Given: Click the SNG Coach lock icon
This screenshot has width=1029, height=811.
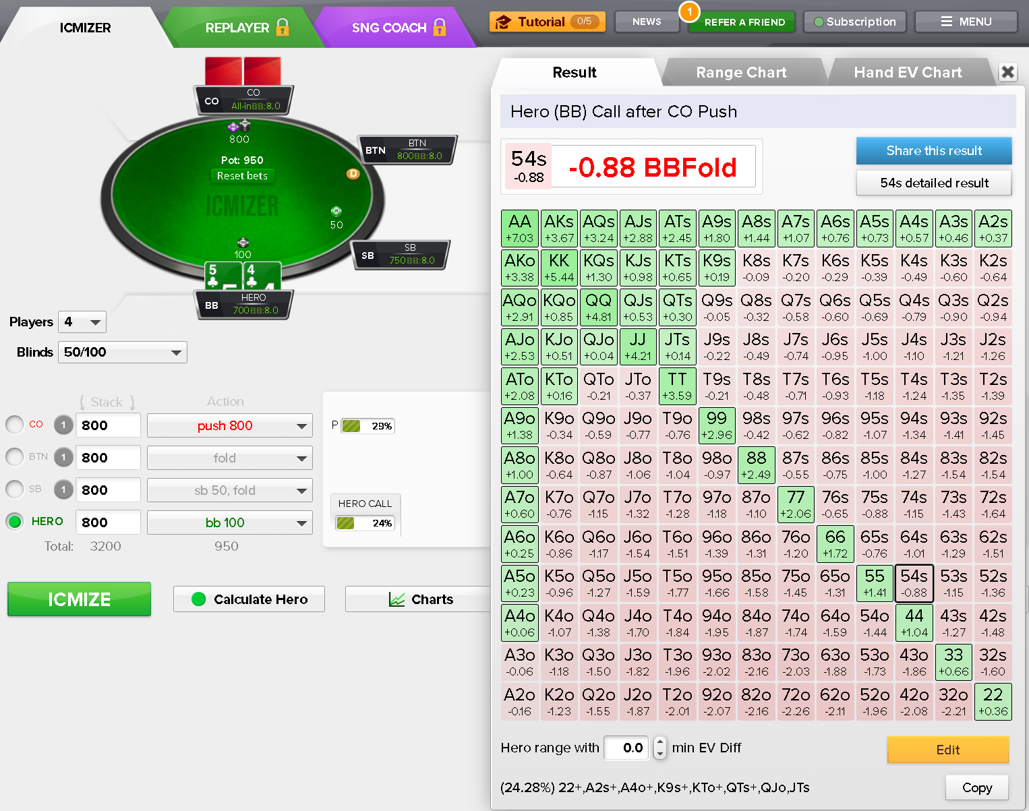Looking at the screenshot, I should click(440, 28).
